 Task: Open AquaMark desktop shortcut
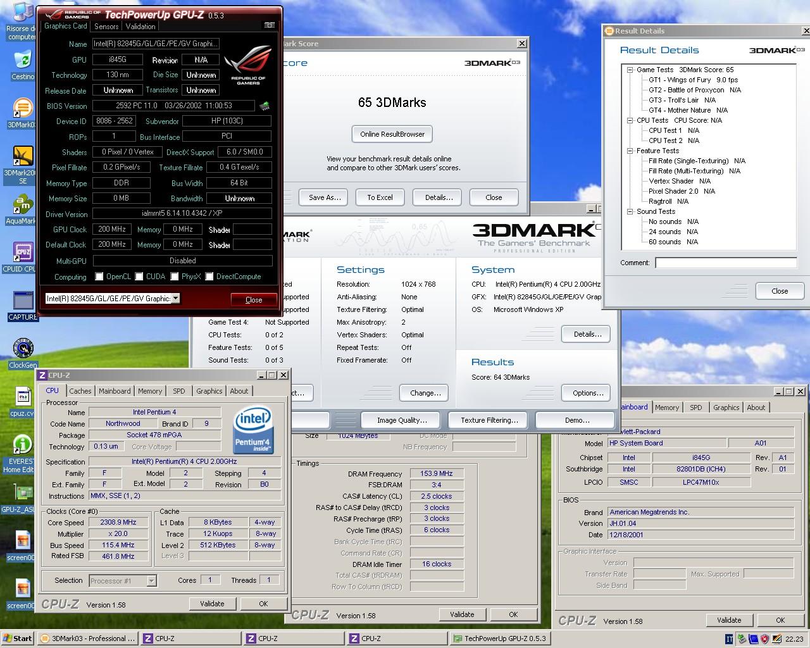tap(22, 210)
